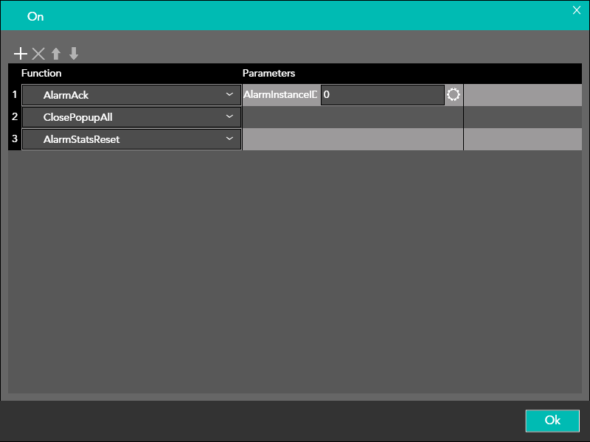Select row number 1
The width and height of the screenshot is (590, 442).
point(15,95)
